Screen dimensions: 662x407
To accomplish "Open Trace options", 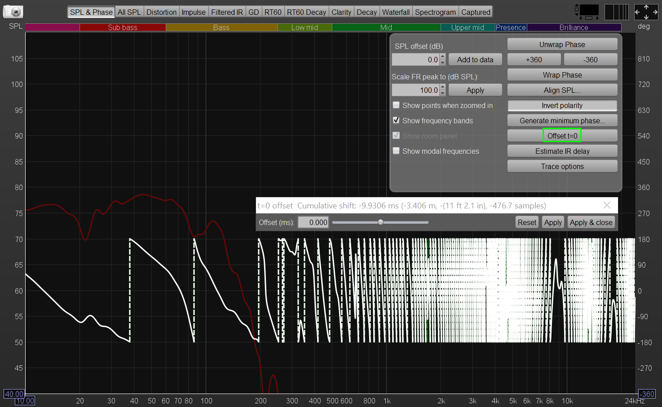I will pyautogui.click(x=562, y=166).
